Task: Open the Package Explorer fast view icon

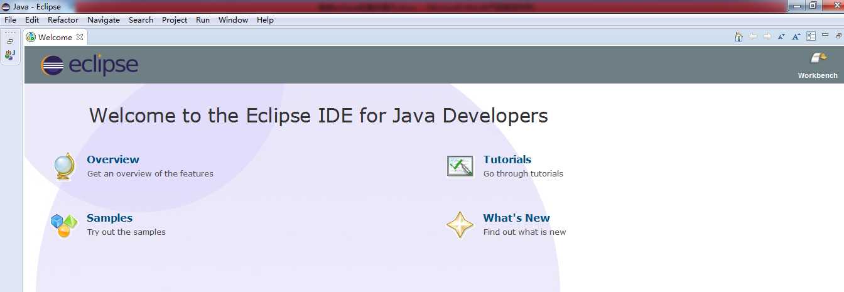Action: (x=10, y=55)
